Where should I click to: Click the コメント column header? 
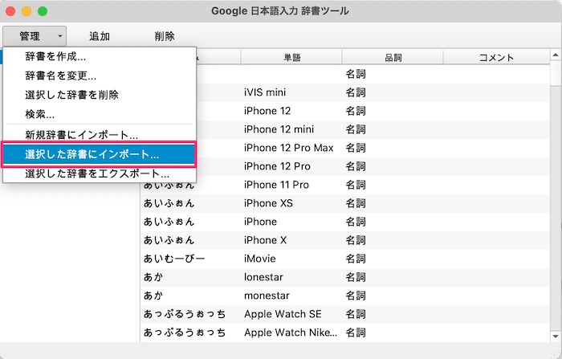coord(496,57)
